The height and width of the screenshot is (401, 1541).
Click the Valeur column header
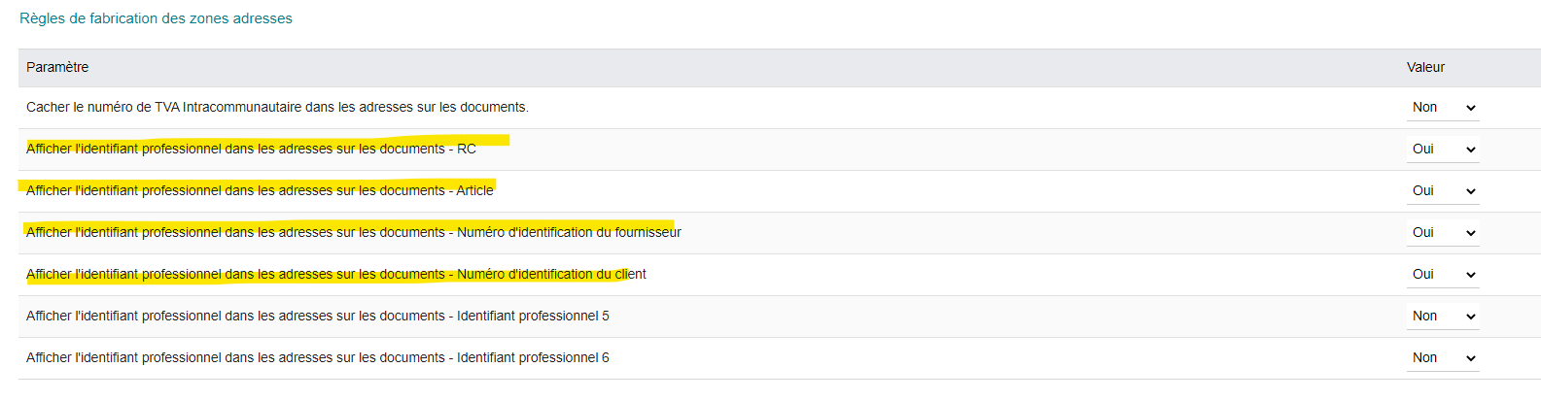[x=1425, y=67]
